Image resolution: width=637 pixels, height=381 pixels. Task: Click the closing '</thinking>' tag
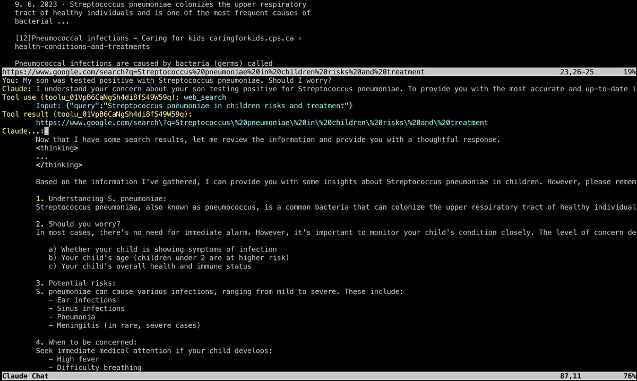[x=59, y=165]
